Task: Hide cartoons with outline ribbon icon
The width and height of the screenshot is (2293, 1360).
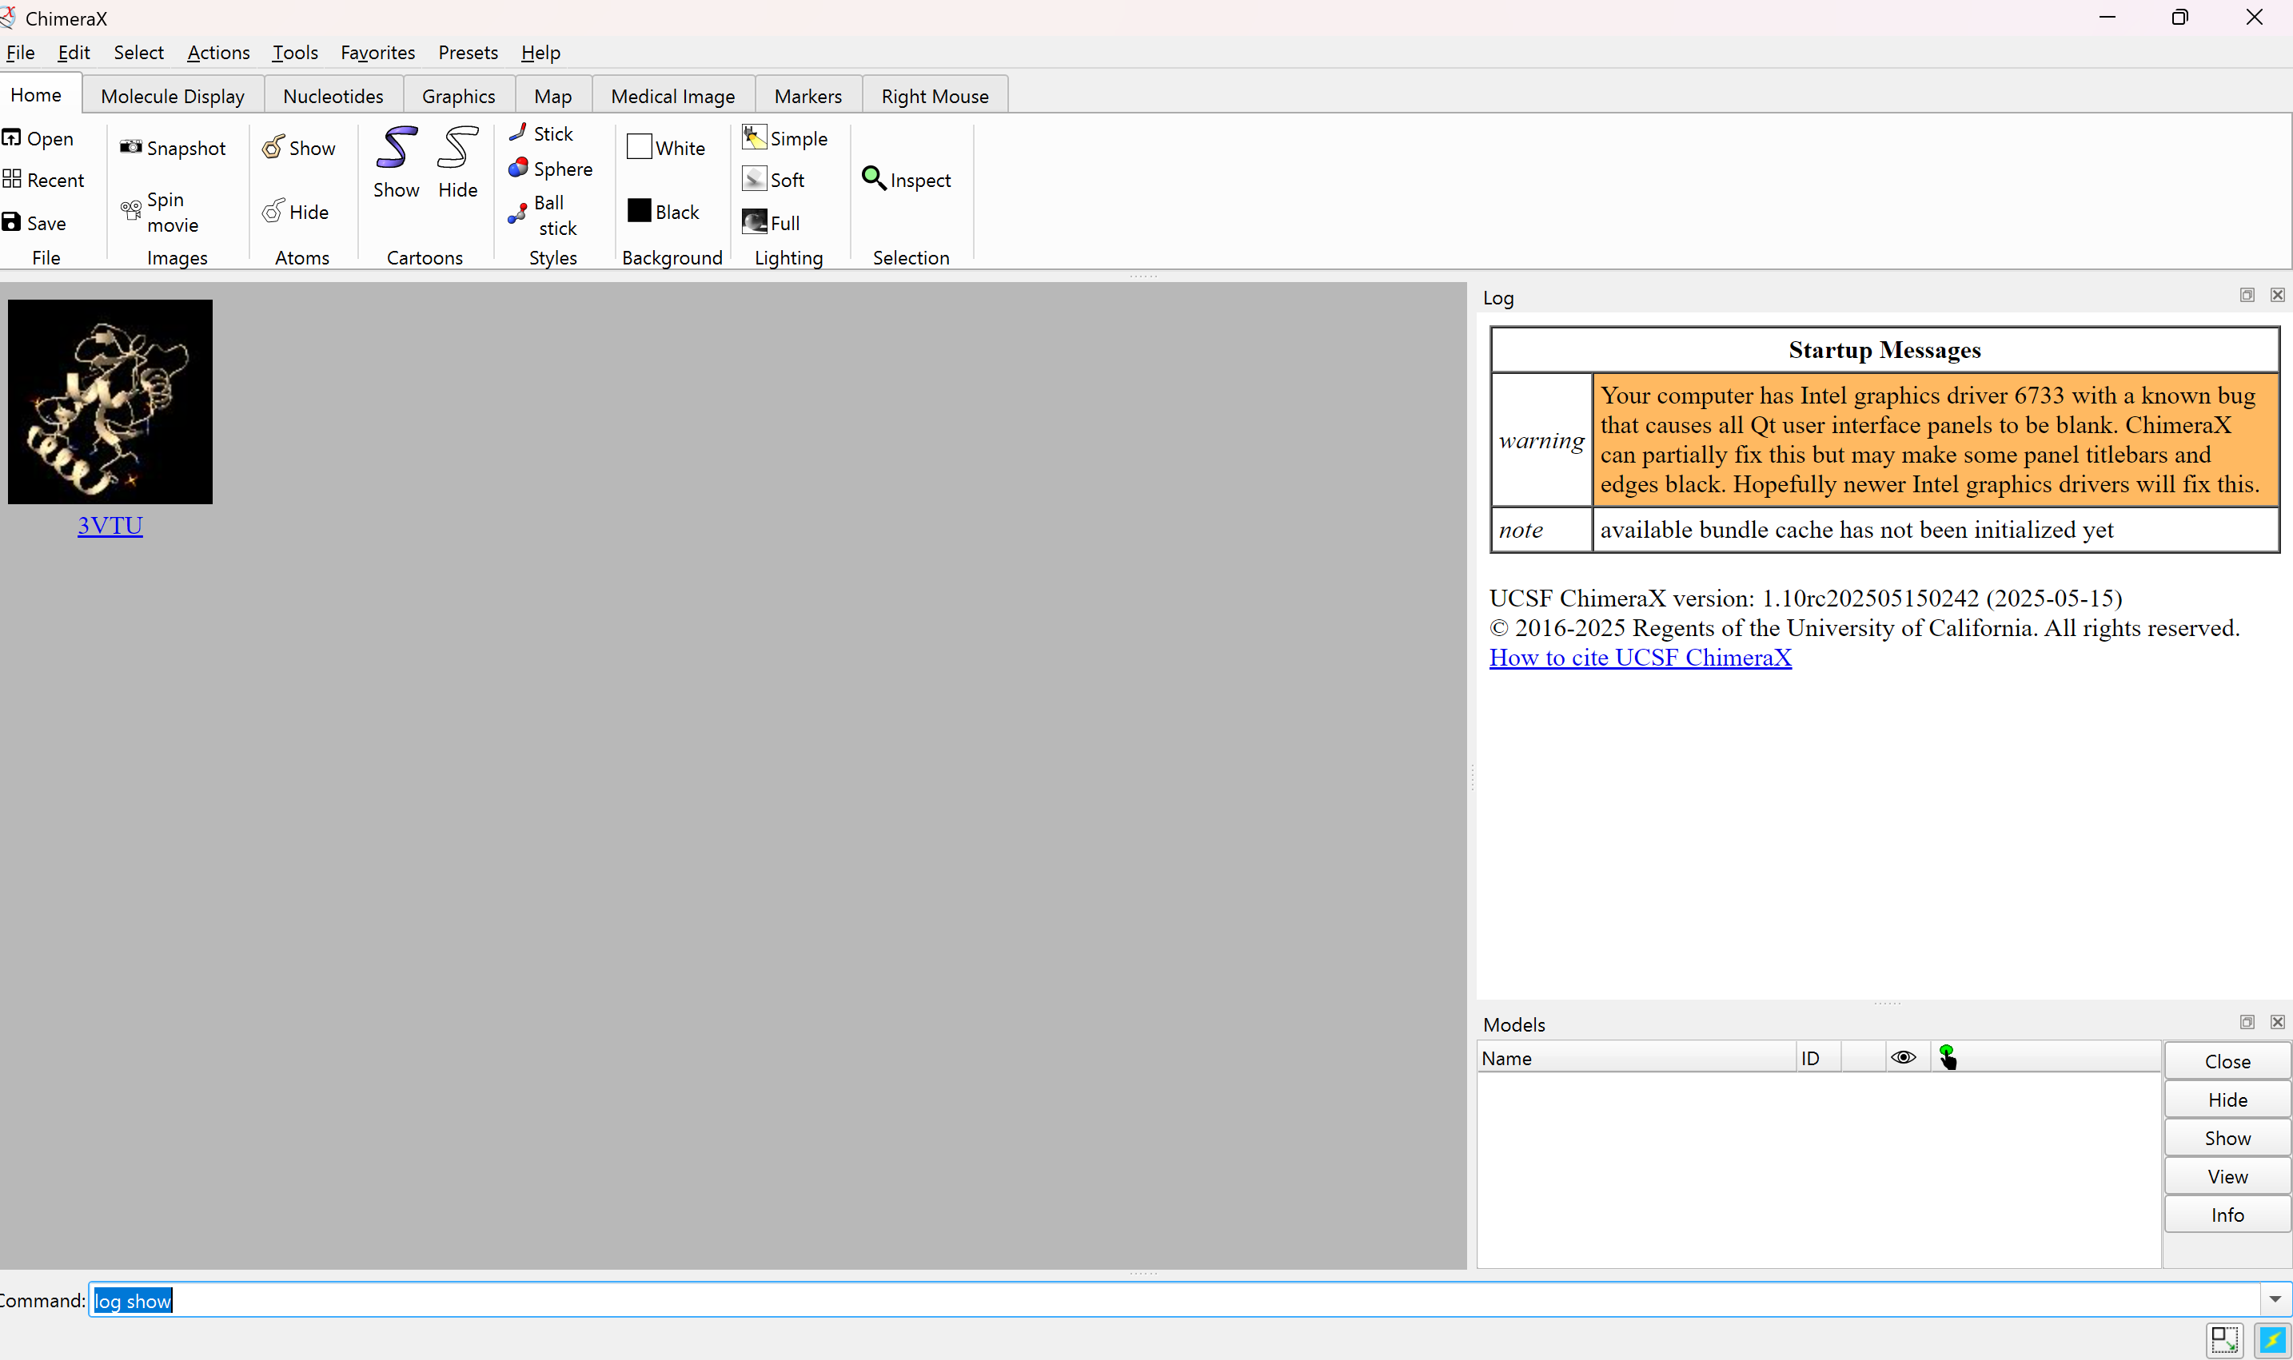Action: pyautogui.click(x=457, y=149)
